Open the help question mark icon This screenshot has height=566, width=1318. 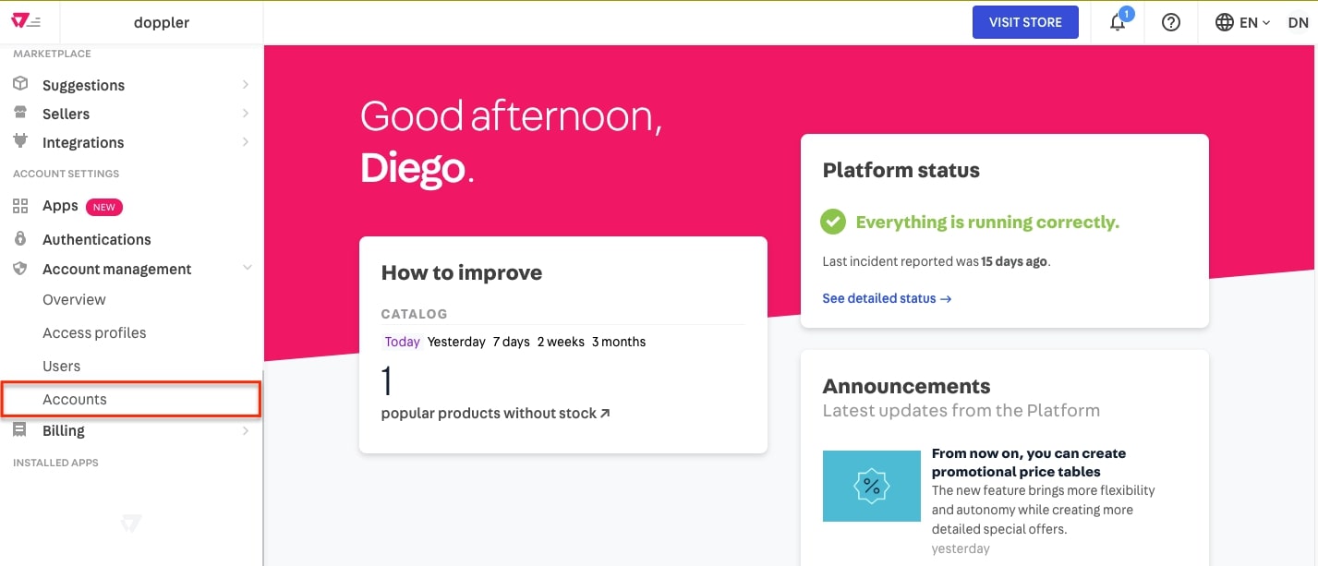[1171, 22]
